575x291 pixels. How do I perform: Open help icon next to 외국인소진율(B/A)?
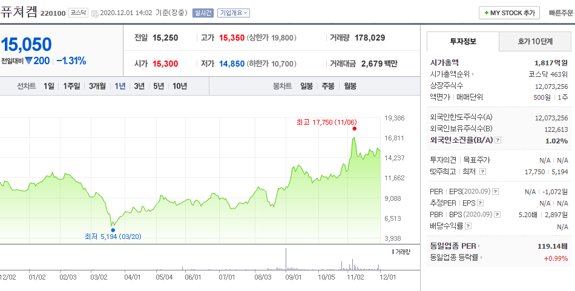498,140
